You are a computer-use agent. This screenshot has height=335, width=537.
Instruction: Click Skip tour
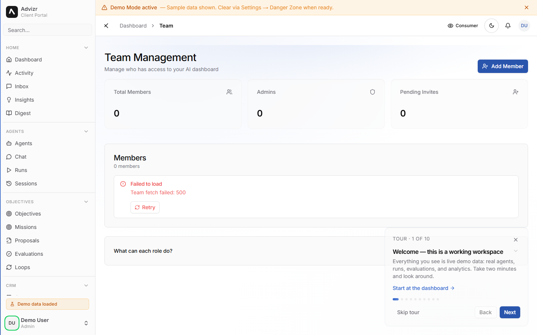[408, 312]
